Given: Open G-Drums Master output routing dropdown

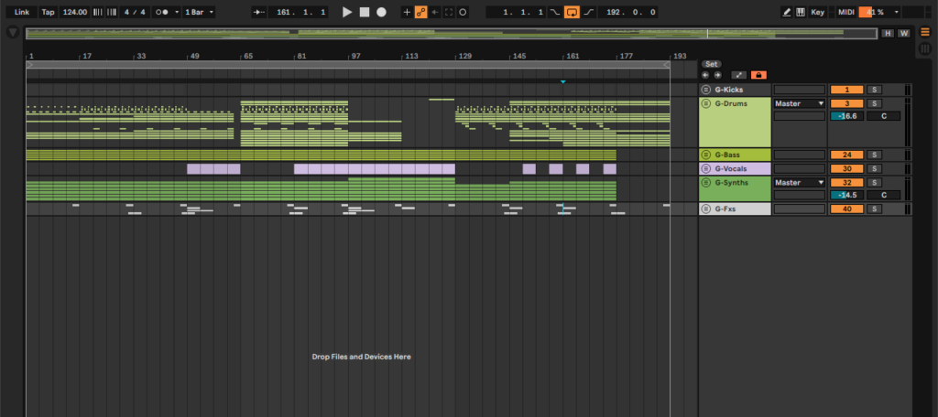Looking at the screenshot, I should point(799,103).
